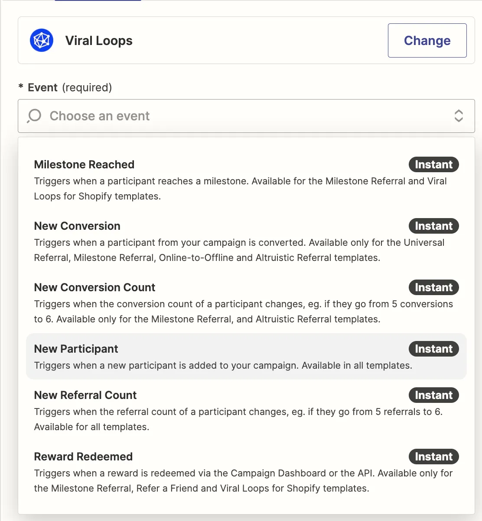This screenshot has height=521, width=482.
Task: Click Instant badge for New Conversion
Action: point(433,226)
